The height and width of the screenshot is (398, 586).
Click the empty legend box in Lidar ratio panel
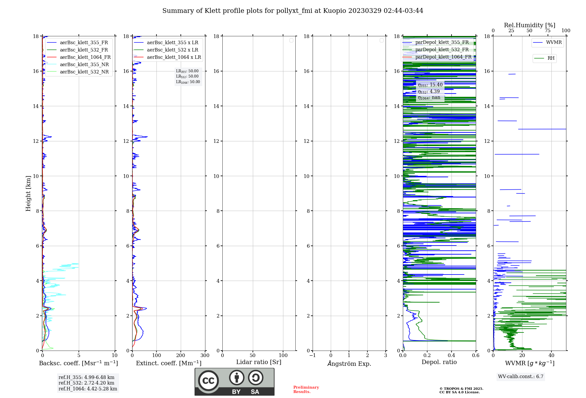pyautogui.click(x=291, y=40)
